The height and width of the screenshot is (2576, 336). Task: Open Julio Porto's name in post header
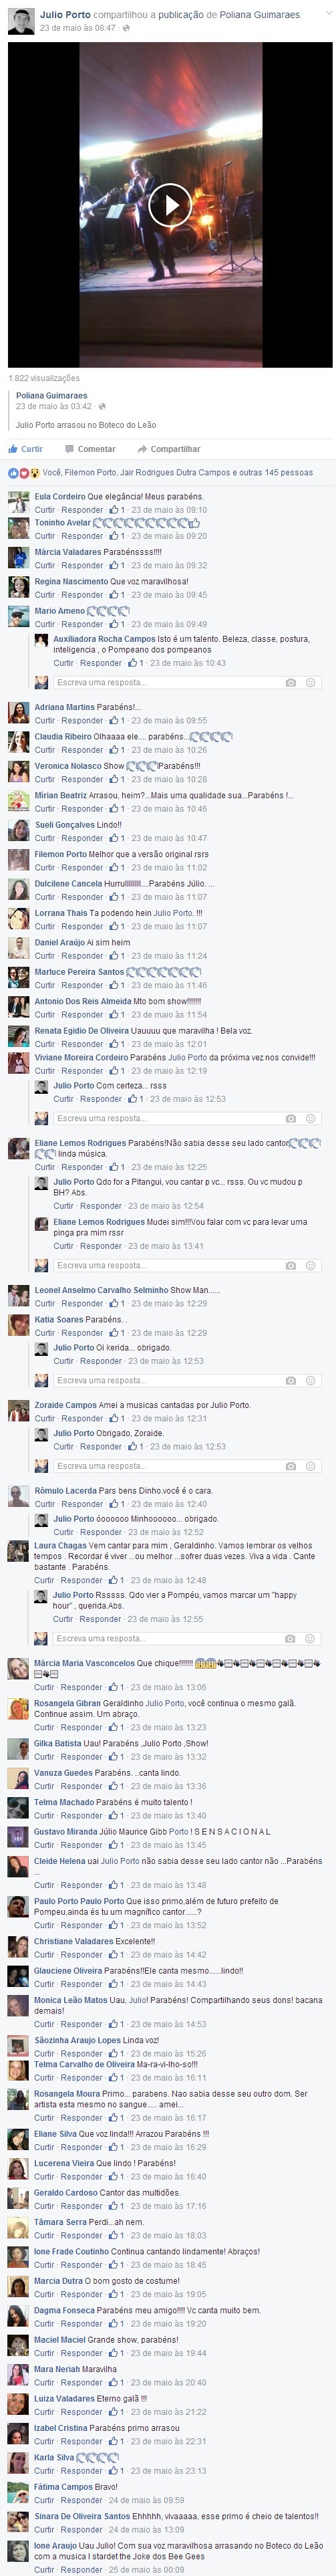tap(65, 15)
